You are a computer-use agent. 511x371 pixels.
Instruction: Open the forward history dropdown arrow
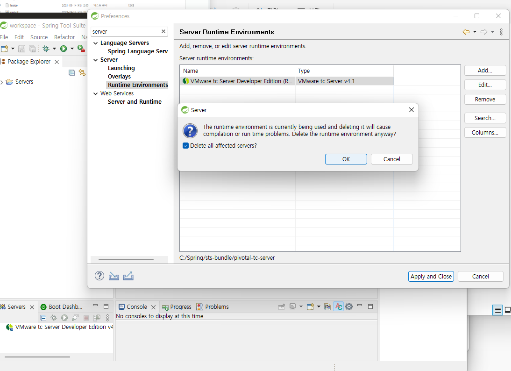pos(492,32)
